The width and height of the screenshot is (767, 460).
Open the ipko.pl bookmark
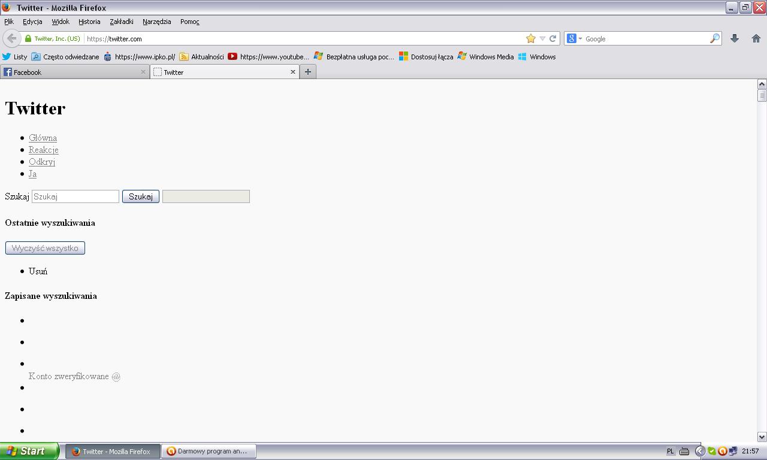140,57
